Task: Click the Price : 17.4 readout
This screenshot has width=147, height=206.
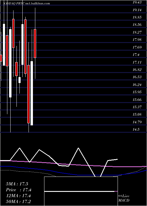Action: pyautogui.click(x=19, y=190)
